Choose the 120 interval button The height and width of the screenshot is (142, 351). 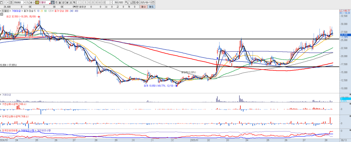[x=104, y=2]
